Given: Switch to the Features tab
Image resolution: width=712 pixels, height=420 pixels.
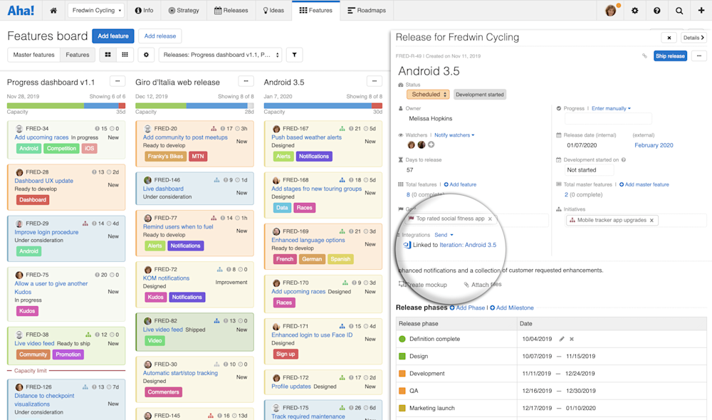Looking at the screenshot, I should [316, 10].
